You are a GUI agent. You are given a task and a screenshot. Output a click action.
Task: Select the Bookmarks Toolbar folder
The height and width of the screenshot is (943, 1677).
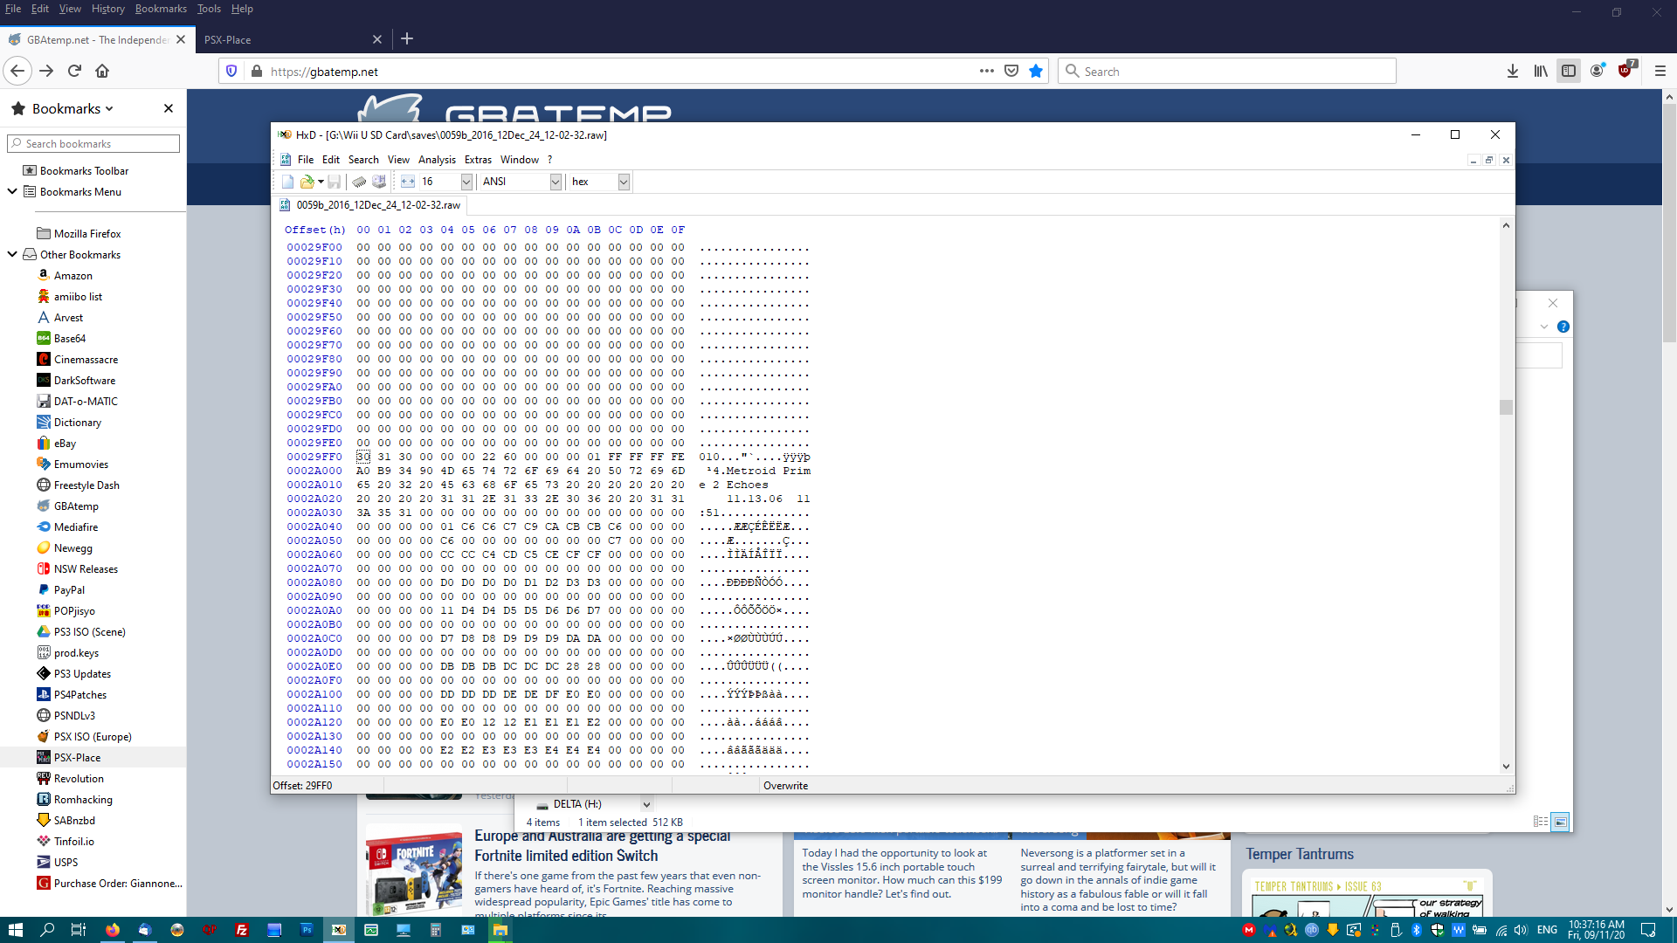(x=84, y=171)
